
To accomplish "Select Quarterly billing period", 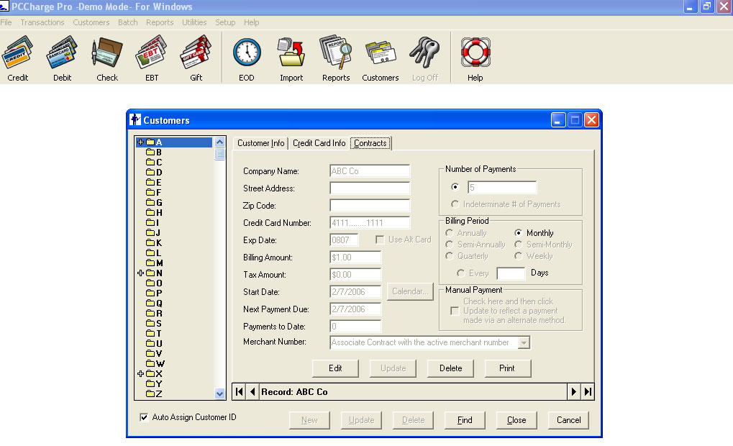I will pos(450,256).
